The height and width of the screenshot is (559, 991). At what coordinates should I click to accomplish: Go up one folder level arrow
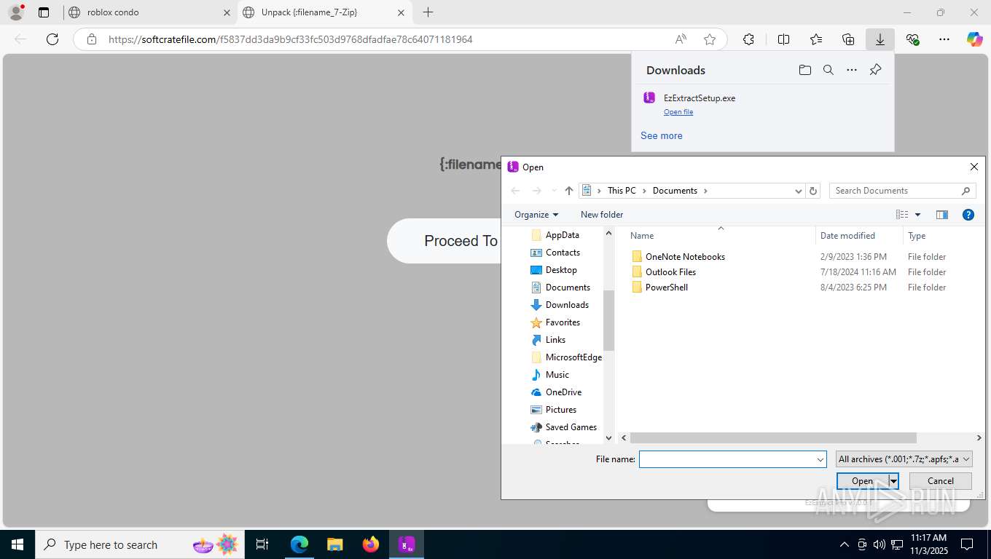point(569,191)
